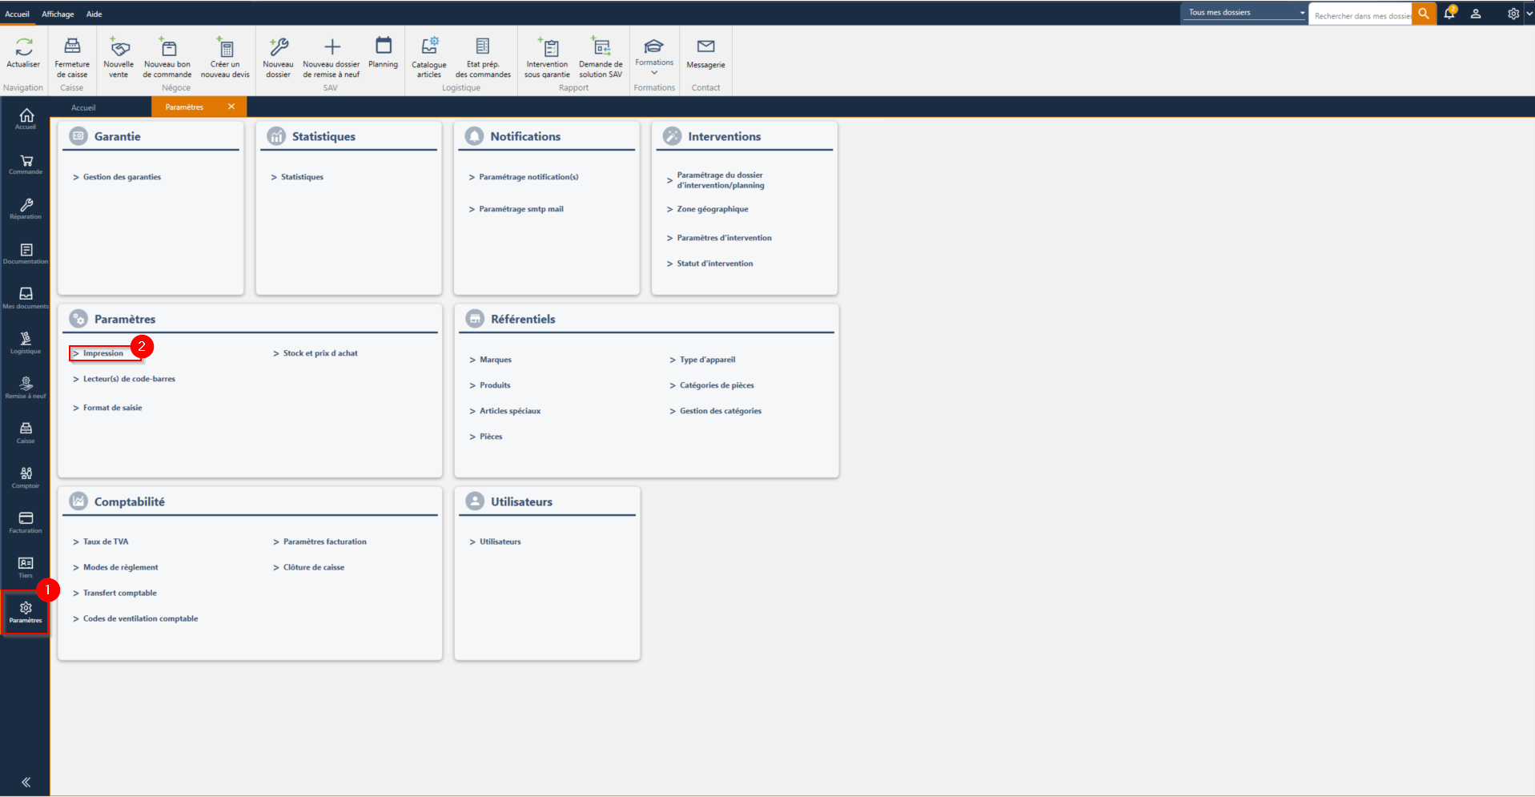Open Catalogue articles

tap(429, 58)
